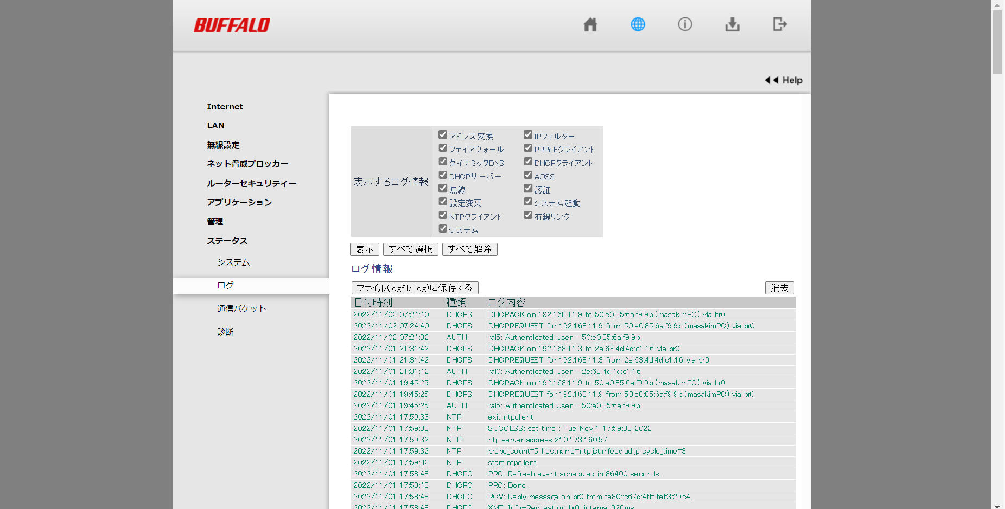The image size is (1005, 509).
Task: Save log with ファイル(logfile.log)に保存する button
Action: click(415, 288)
